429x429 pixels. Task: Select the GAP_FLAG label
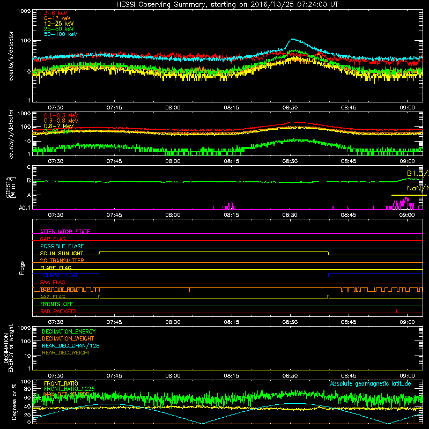(x=53, y=239)
